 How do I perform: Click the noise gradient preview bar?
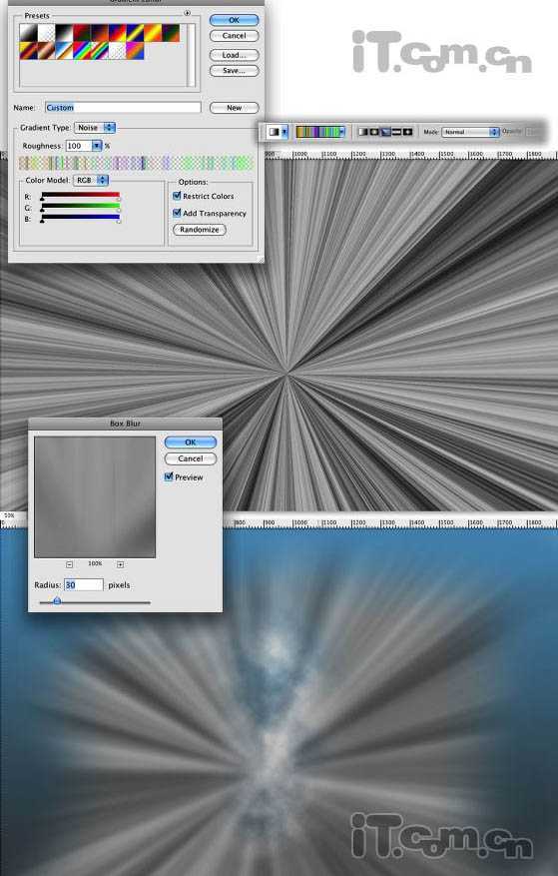[x=137, y=163]
